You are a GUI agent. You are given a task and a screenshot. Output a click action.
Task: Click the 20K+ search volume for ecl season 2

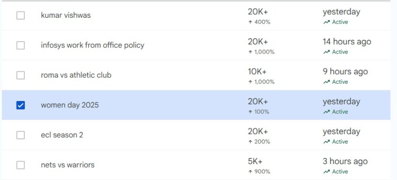pos(258,131)
